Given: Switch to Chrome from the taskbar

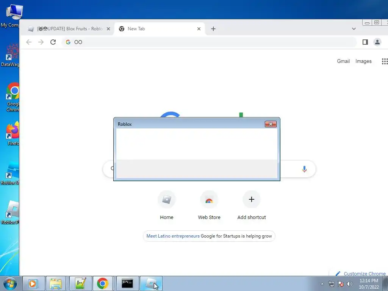Looking at the screenshot, I should pyautogui.click(x=102, y=283).
